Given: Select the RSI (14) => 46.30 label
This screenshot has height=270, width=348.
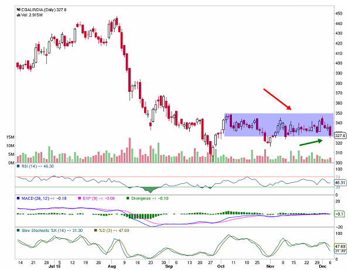Looking at the screenshot, I should [37, 166].
